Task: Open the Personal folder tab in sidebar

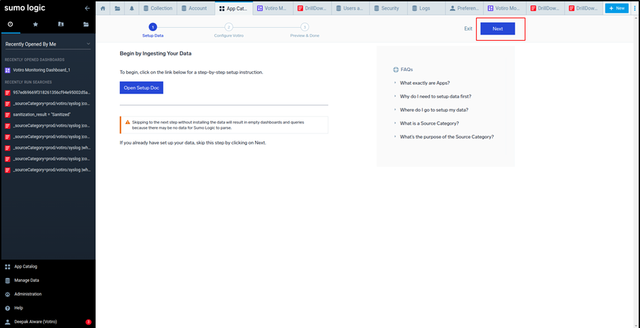Action: 61,24
